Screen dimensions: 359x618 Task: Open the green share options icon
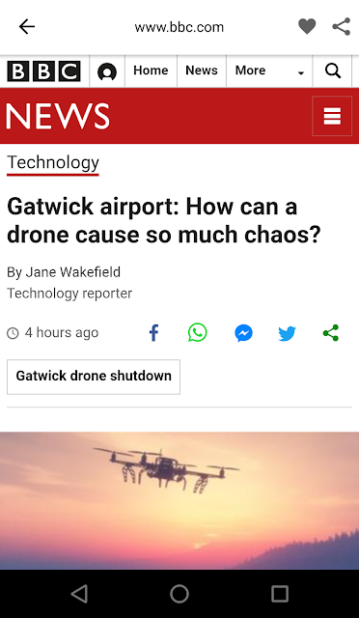tap(331, 333)
